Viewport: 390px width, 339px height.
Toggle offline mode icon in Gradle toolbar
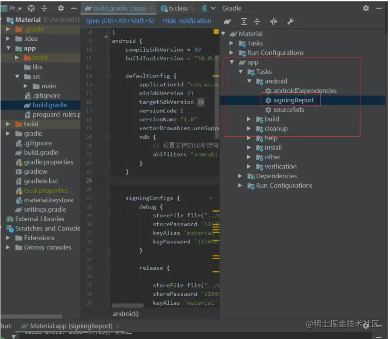coord(274,22)
